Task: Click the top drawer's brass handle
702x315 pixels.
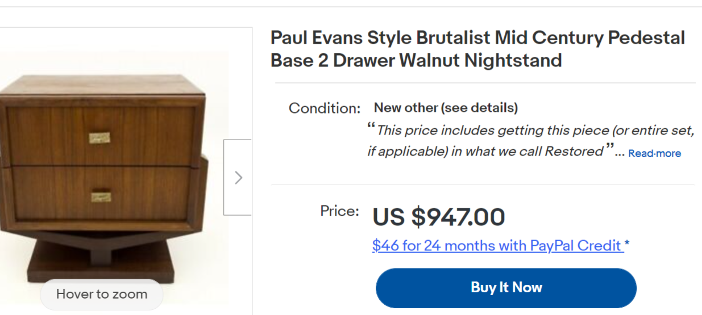Action: (99, 137)
